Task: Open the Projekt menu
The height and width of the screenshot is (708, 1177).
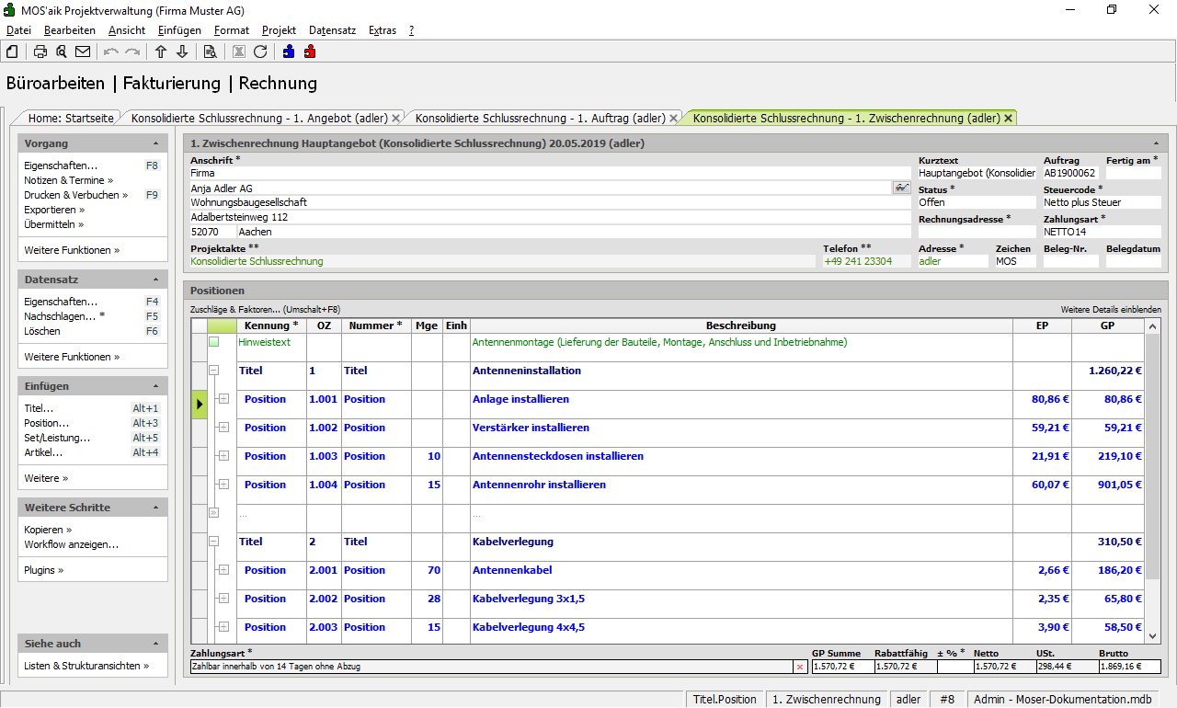Action: [x=279, y=30]
